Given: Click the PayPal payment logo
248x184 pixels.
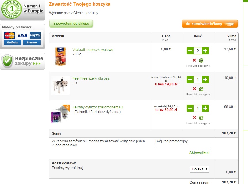Looking at the screenshot, I should (35, 36).
